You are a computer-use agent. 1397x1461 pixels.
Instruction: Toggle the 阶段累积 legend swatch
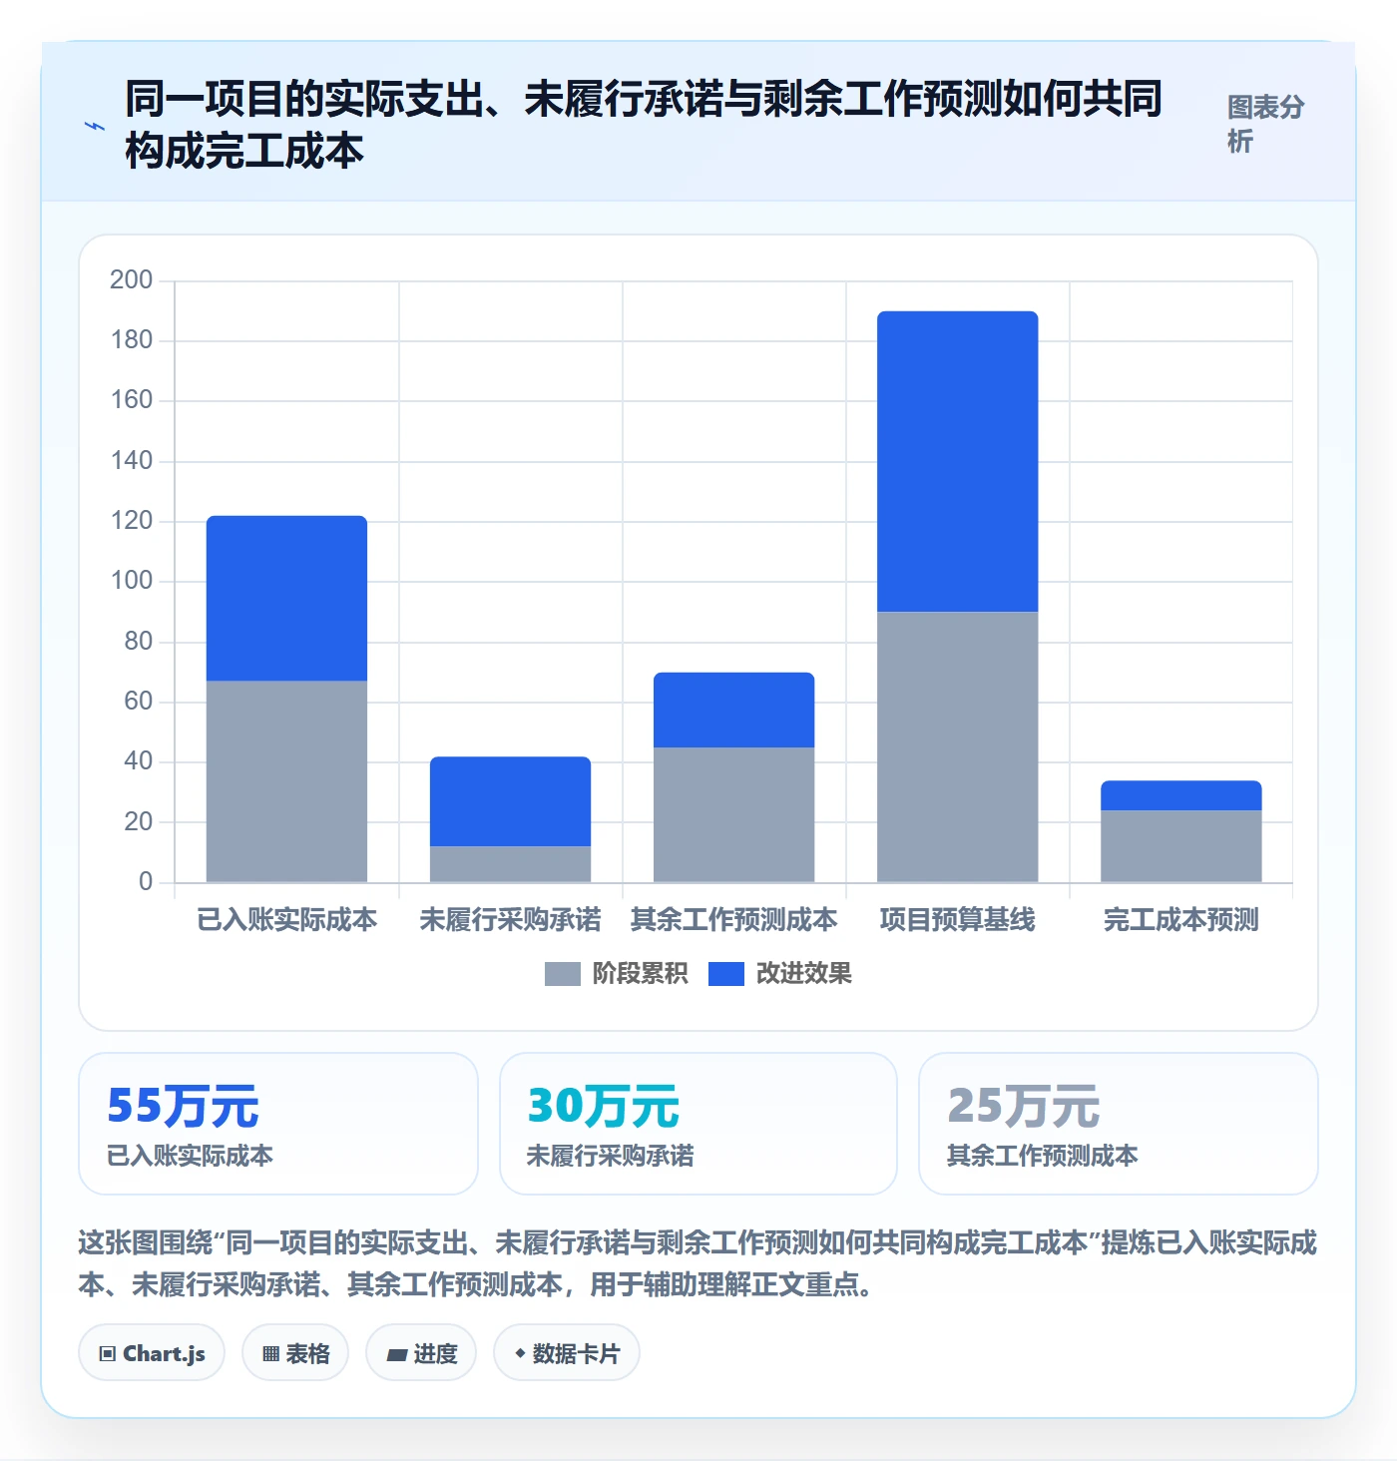coord(562,974)
